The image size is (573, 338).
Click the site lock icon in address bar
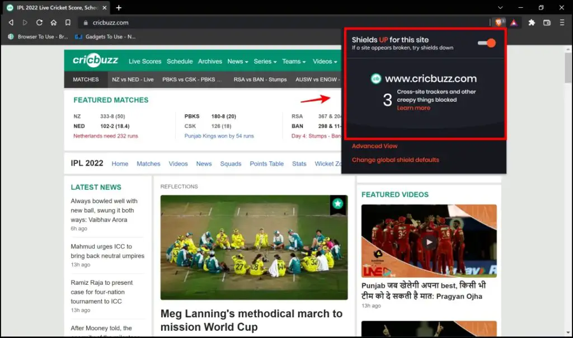(x=86, y=22)
